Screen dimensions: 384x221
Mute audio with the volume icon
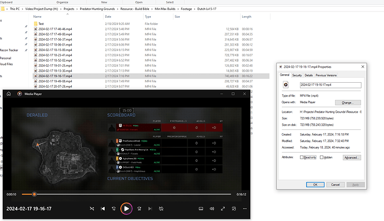pos(212,209)
